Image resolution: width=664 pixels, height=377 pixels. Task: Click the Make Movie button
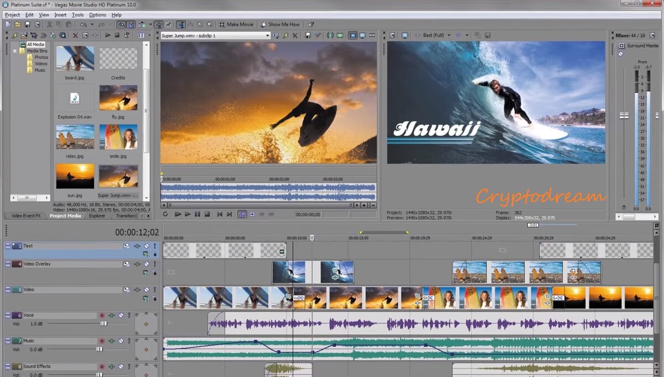(236, 24)
